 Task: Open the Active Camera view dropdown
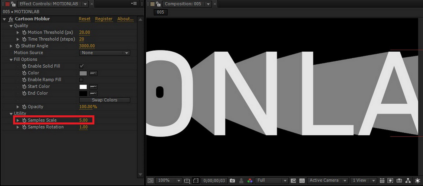[x=327, y=181]
